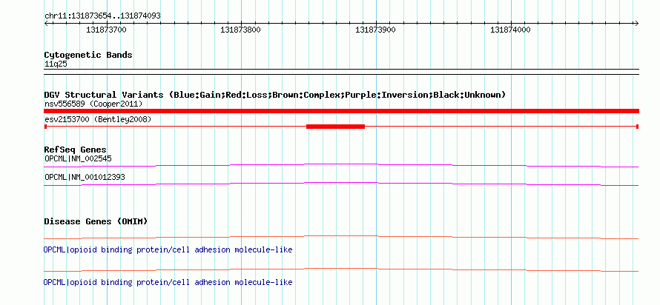Select the thick red esv2153700 segment
The height and width of the screenshot is (305, 660).
335,127
